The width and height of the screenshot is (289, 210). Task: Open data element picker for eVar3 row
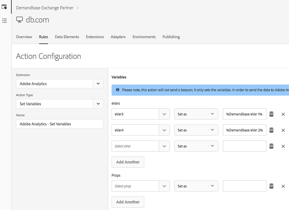pos(271,114)
